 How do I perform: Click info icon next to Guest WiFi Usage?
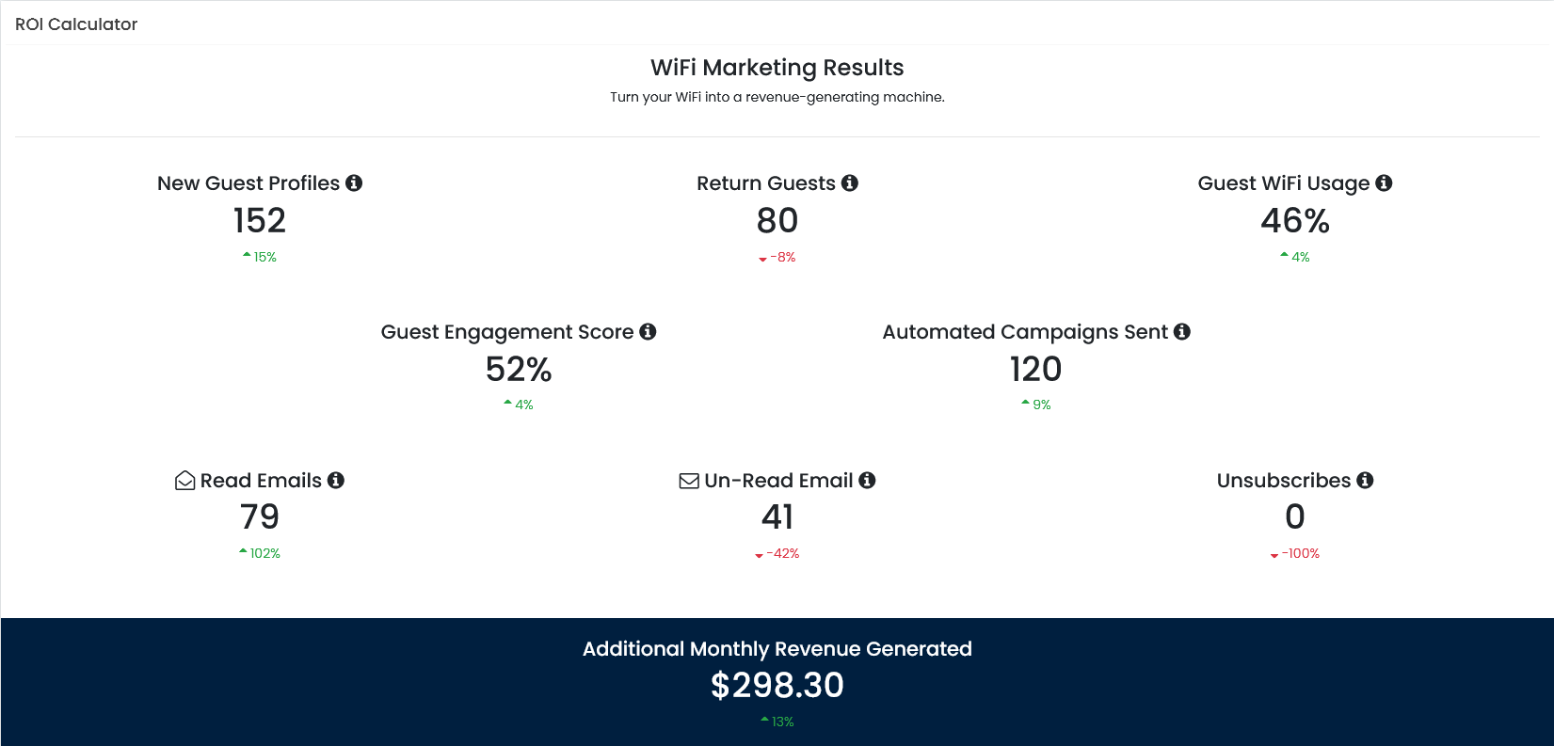point(1384,183)
